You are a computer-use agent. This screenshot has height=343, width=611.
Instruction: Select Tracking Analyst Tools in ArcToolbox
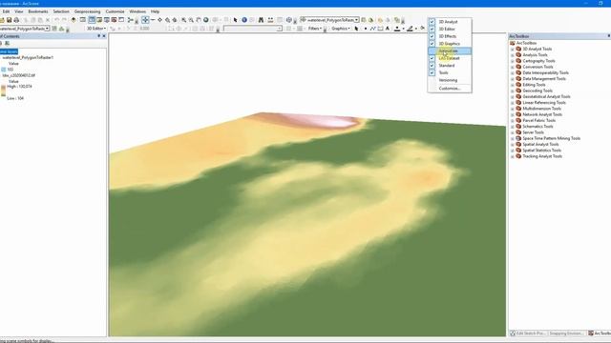542,156
